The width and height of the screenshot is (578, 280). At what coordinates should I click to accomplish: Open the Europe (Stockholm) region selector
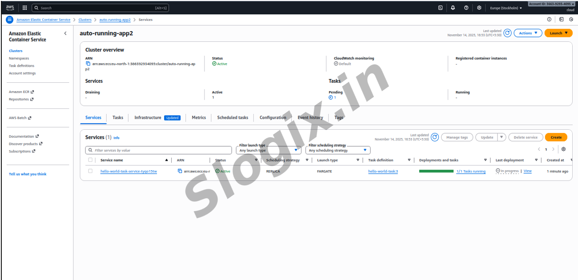tap(506, 8)
